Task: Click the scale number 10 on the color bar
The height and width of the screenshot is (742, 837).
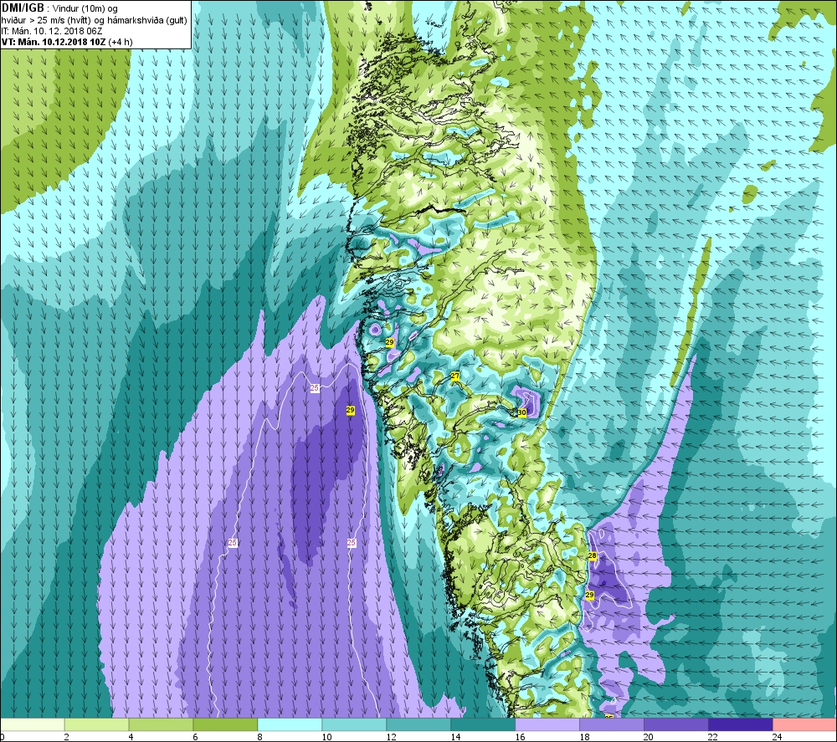Action: [x=326, y=737]
